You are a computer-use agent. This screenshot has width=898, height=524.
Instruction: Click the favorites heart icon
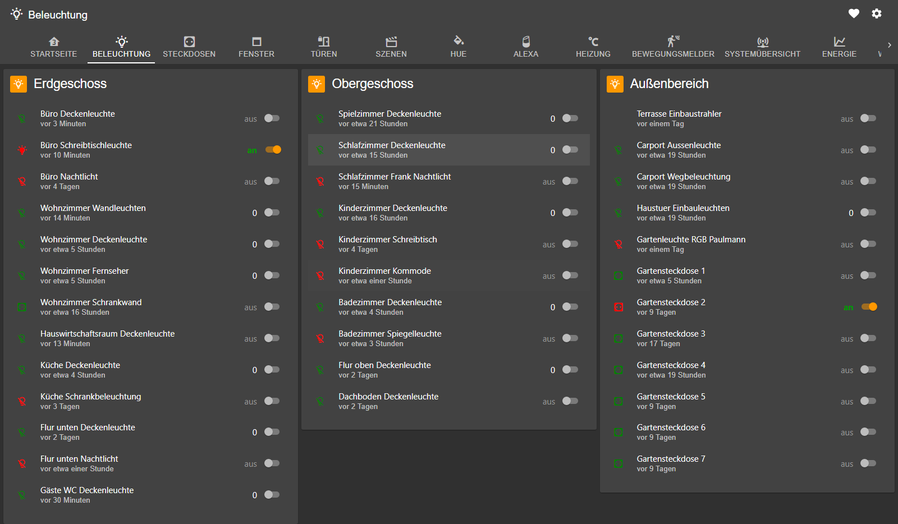[x=854, y=13]
